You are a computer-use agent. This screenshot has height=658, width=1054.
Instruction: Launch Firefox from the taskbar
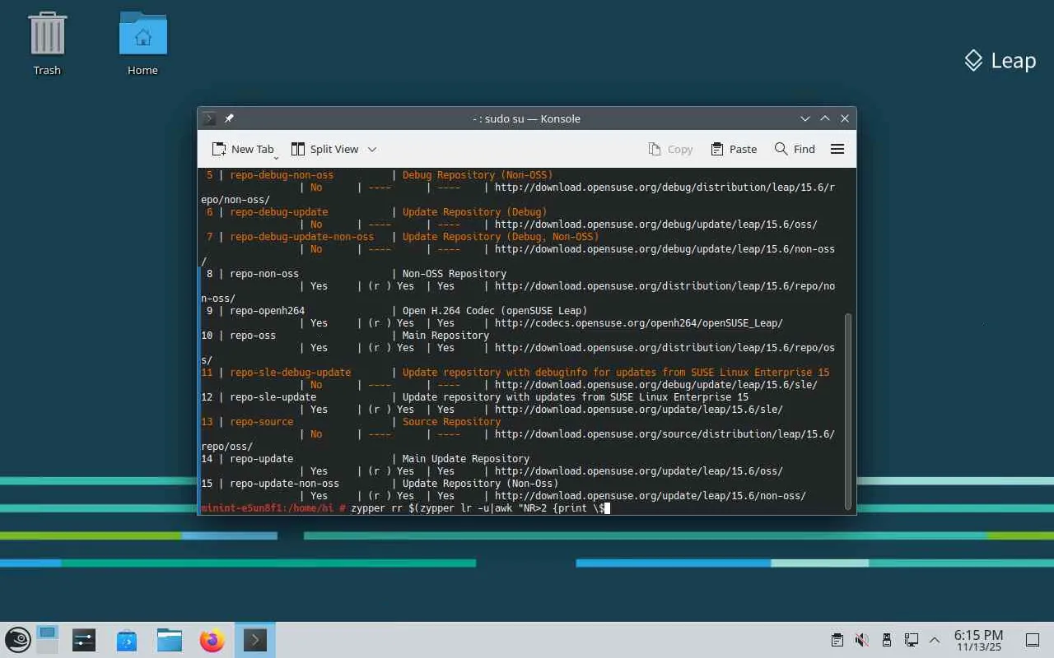point(212,640)
